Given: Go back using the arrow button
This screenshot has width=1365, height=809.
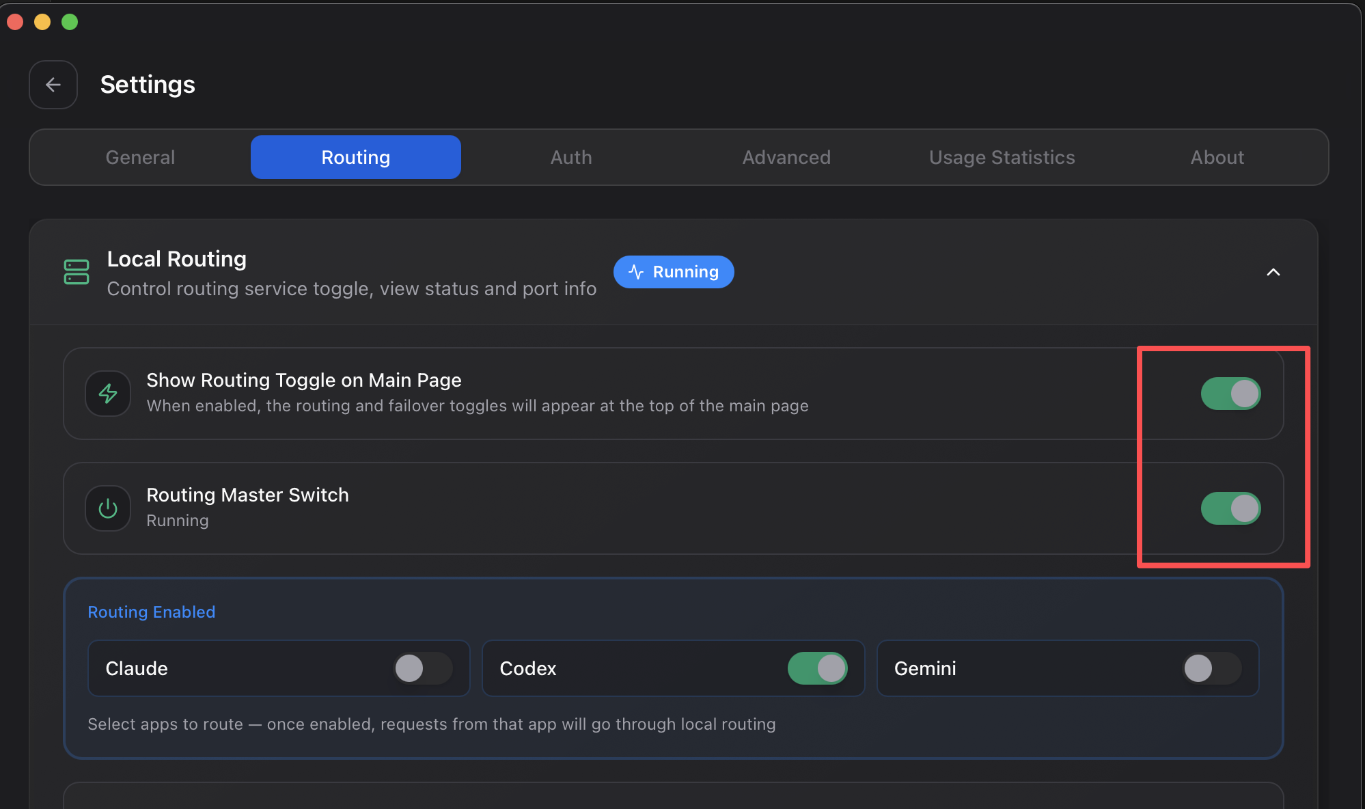Looking at the screenshot, I should pos(53,85).
